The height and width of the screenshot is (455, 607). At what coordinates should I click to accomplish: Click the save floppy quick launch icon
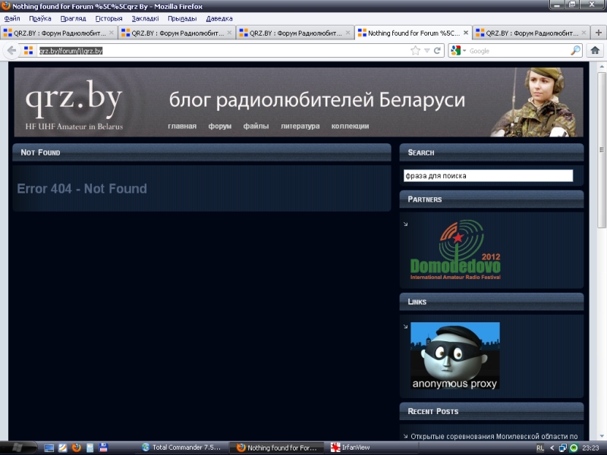103,447
